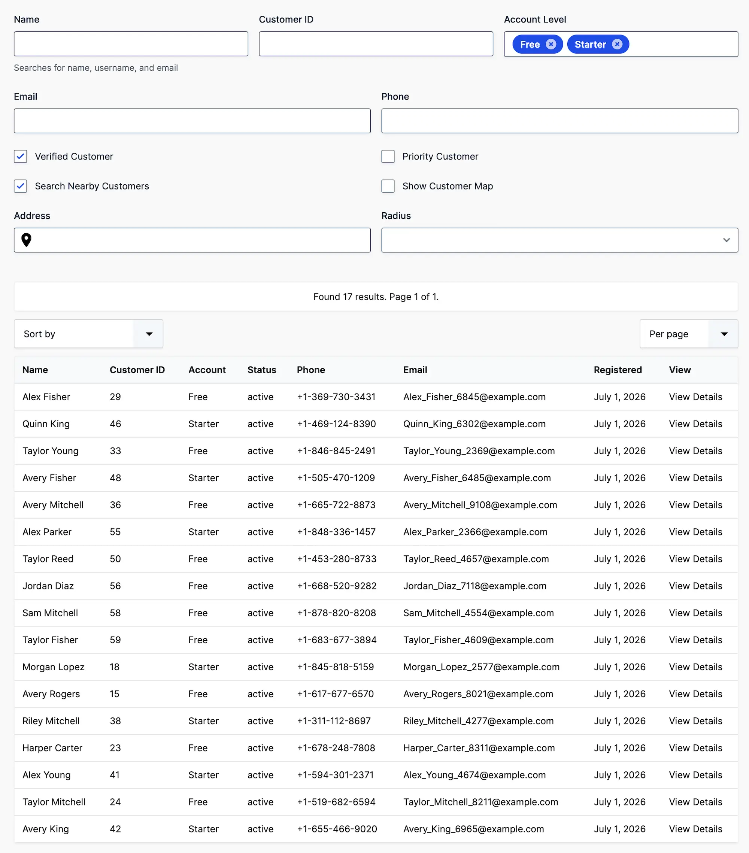The height and width of the screenshot is (853, 749).
Task: View Details for Taylor Young
Action: coord(695,451)
